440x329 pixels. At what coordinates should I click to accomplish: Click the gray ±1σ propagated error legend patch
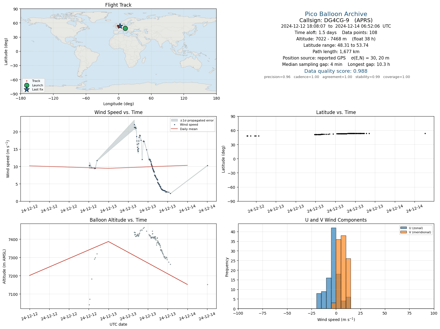(x=174, y=120)
